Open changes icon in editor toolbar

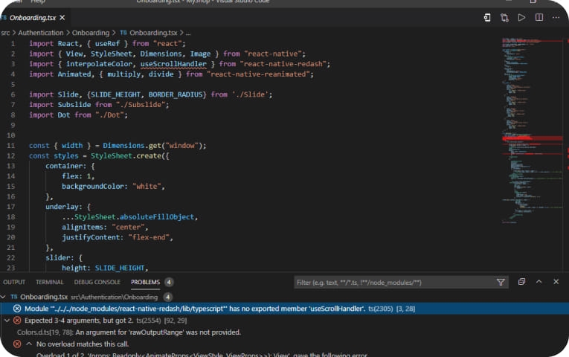487,17
